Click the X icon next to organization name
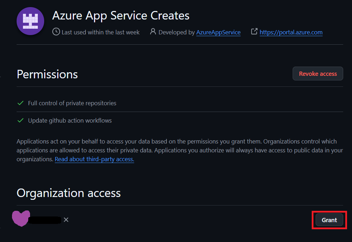 (x=66, y=220)
